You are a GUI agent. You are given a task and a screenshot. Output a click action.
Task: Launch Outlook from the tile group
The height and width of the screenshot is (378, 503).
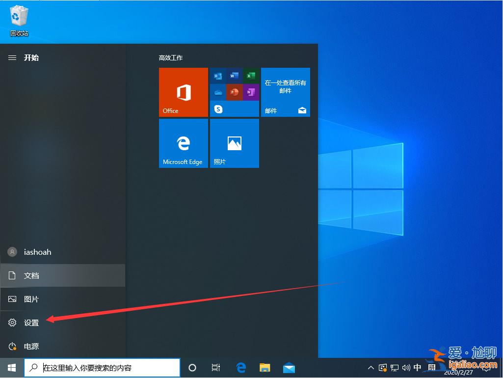click(x=218, y=76)
